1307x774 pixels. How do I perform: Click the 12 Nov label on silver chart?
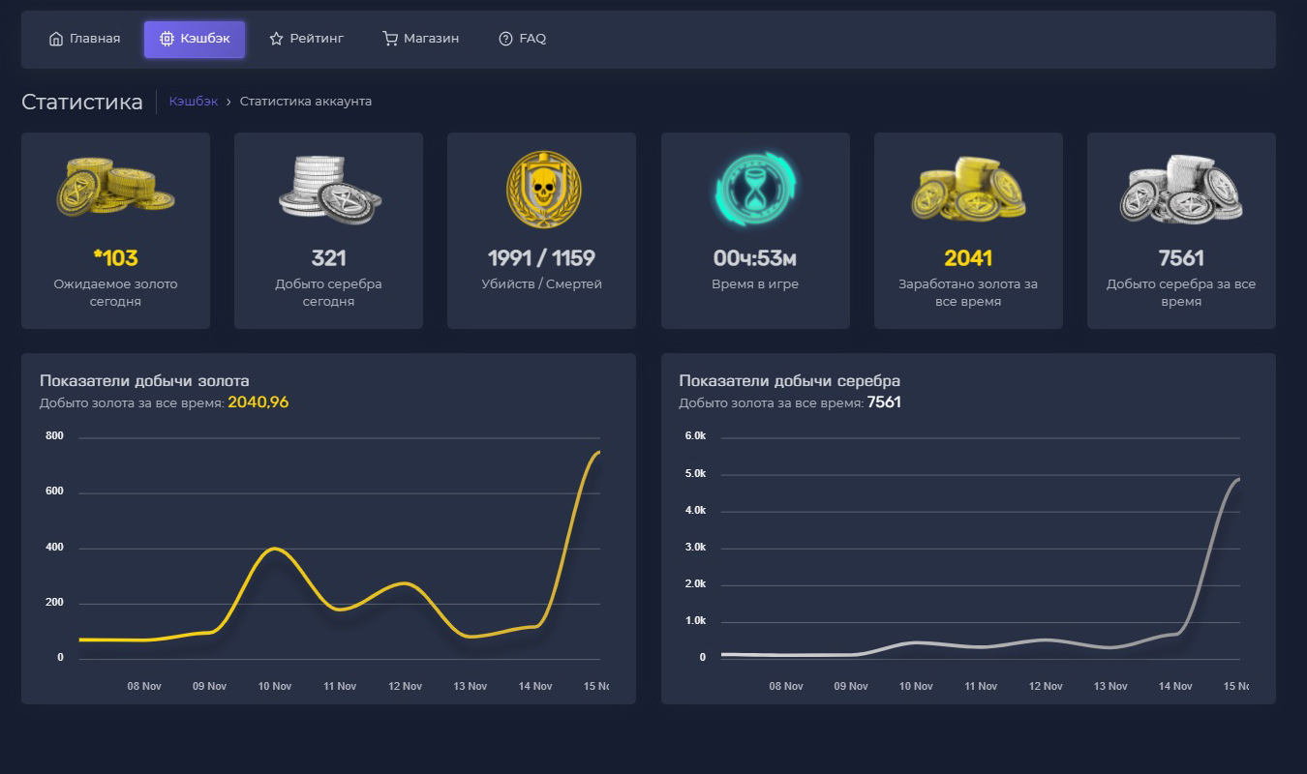tap(1046, 686)
